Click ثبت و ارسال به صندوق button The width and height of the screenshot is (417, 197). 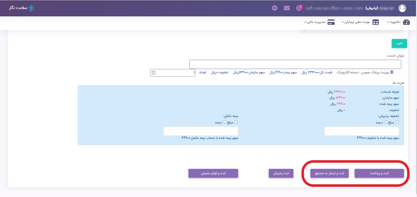click(x=329, y=173)
